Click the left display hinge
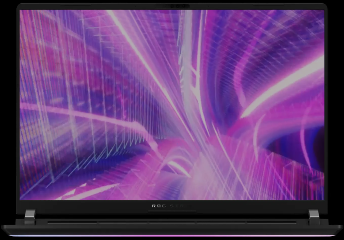Viewport: 344px width, 240px height. 30,216
